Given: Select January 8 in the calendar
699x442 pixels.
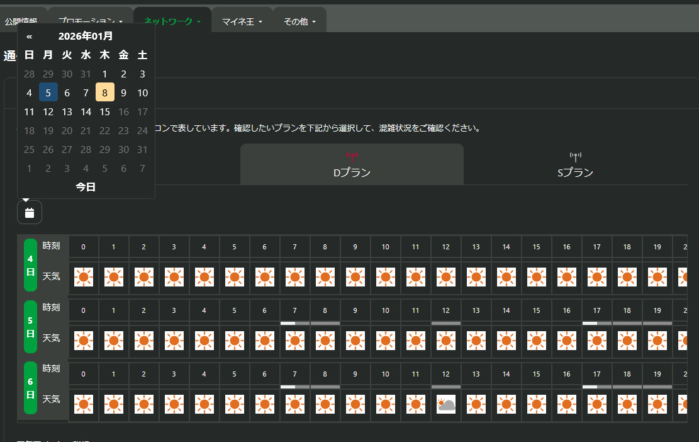Looking at the screenshot, I should [105, 93].
